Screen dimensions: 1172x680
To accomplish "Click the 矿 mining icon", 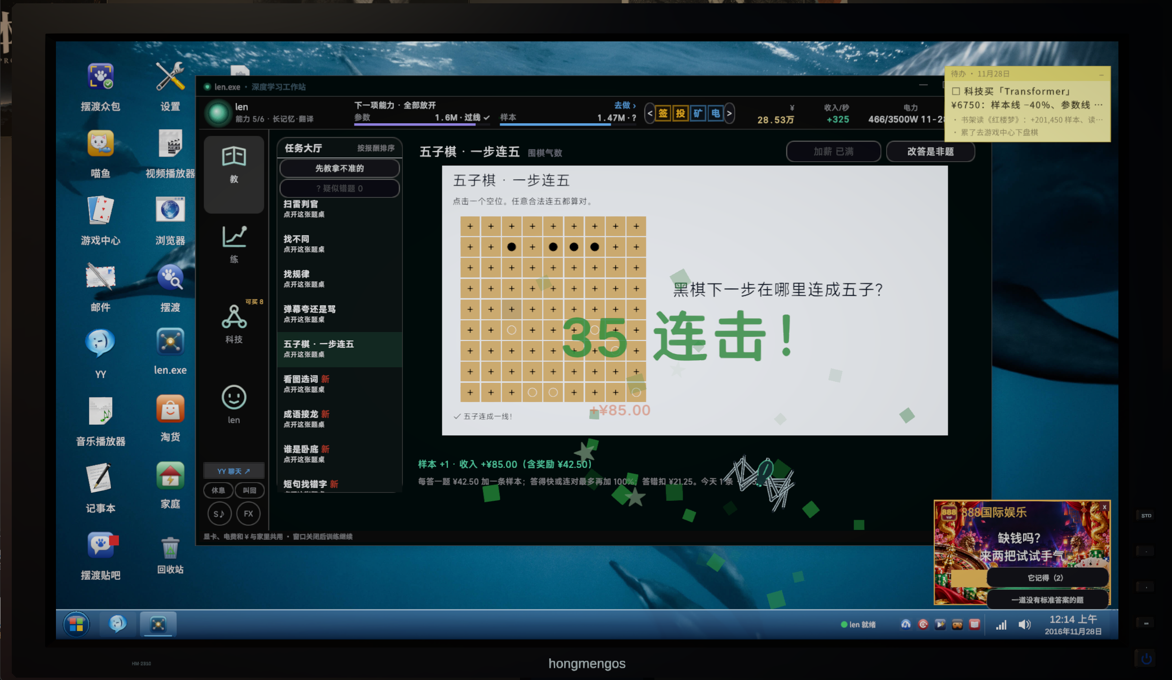I will tap(698, 113).
